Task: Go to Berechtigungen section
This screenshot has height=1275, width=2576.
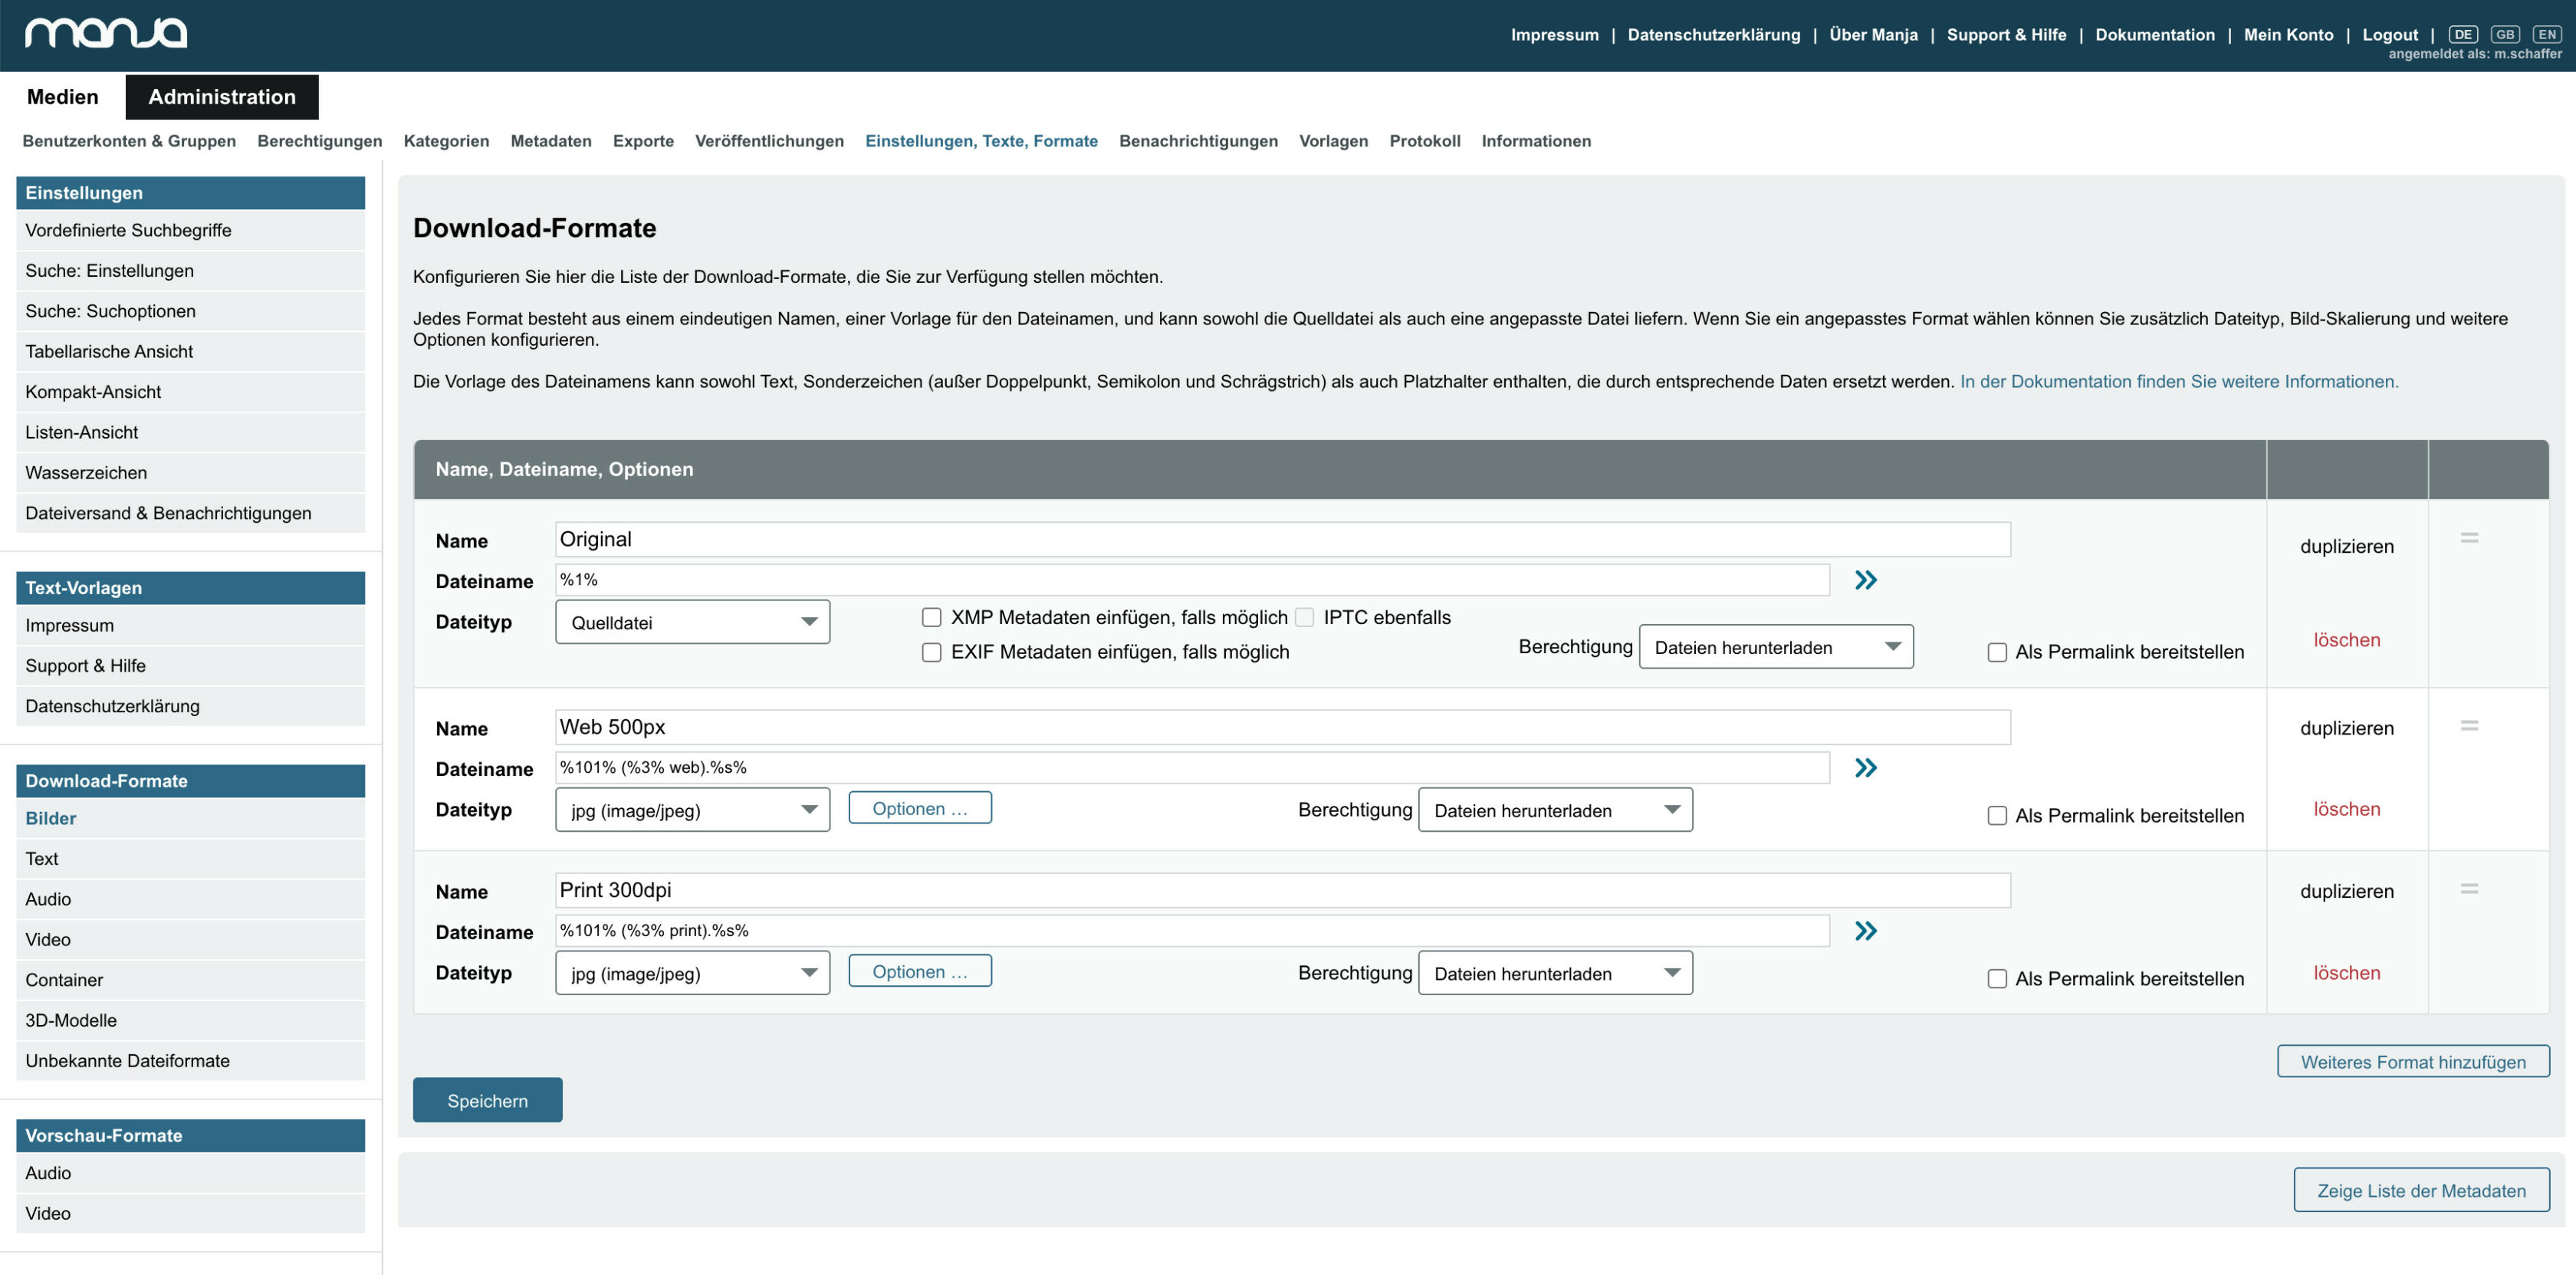Action: [x=319, y=141]
